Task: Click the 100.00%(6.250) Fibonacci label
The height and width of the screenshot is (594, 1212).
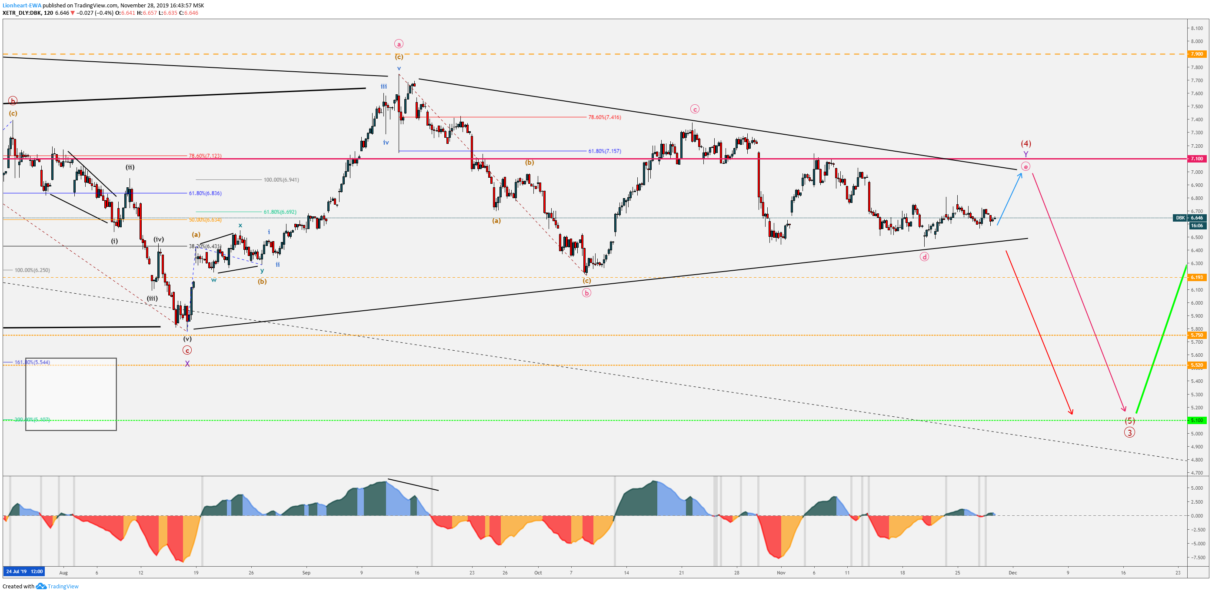Action: (32, 270)
